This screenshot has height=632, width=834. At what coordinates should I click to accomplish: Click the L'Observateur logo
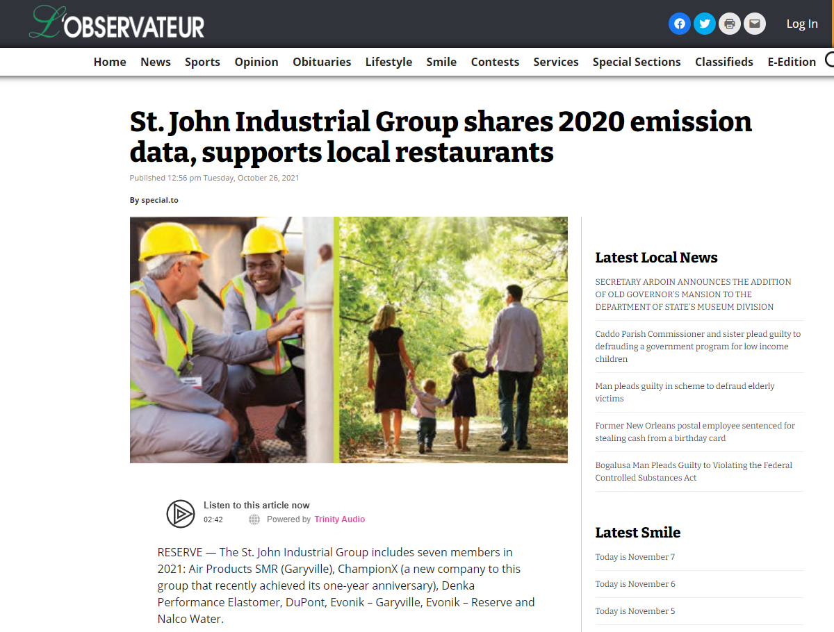(x=117, y=24)
